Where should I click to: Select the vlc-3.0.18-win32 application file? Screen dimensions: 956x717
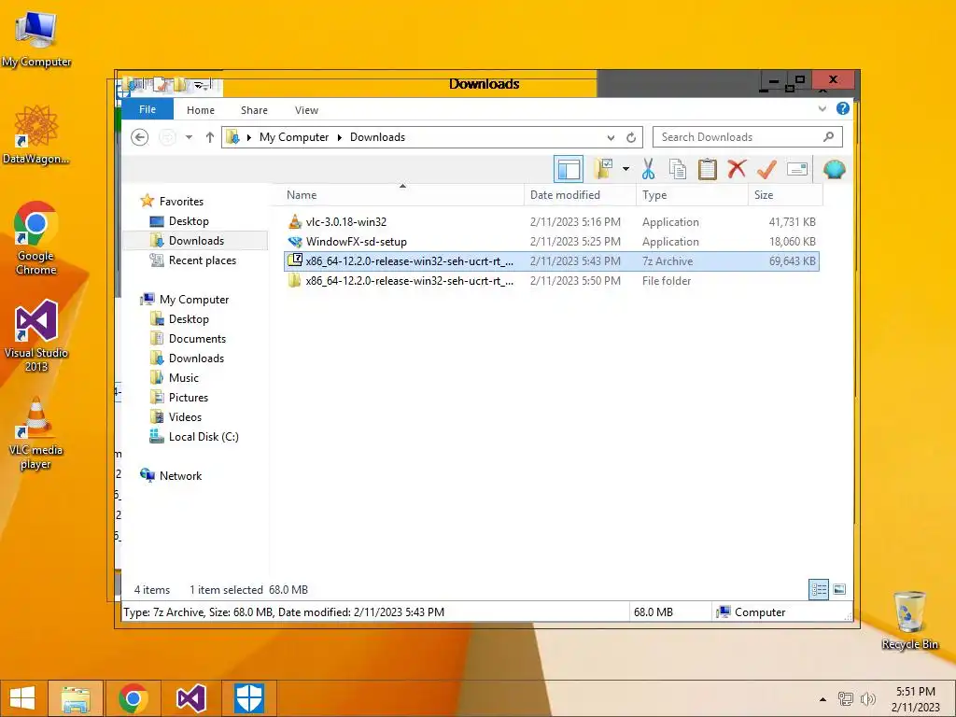point(551,222)
